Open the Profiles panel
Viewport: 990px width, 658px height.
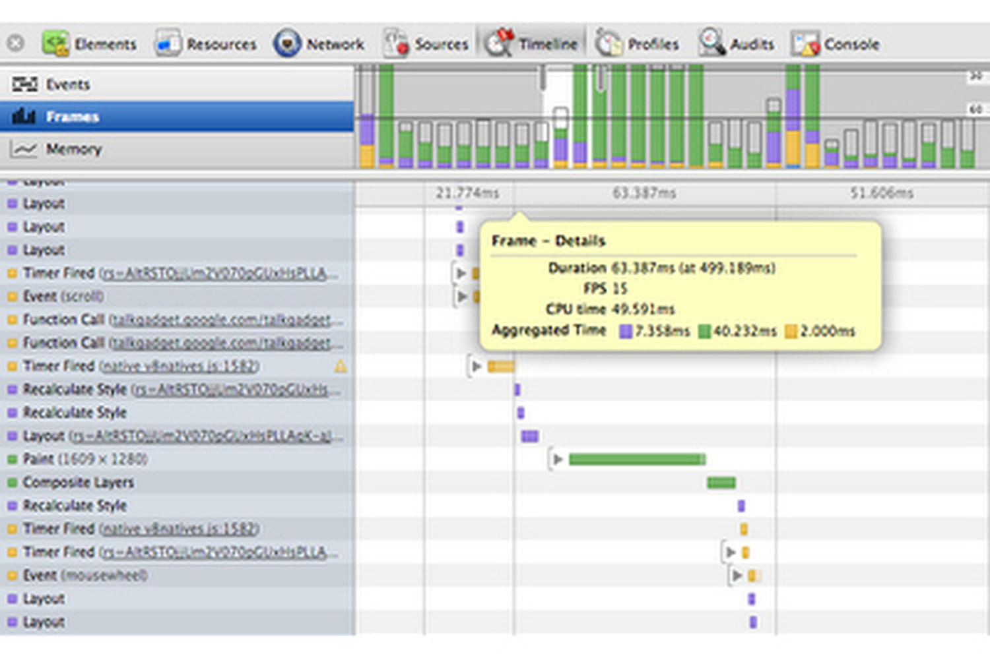(637, 44)
